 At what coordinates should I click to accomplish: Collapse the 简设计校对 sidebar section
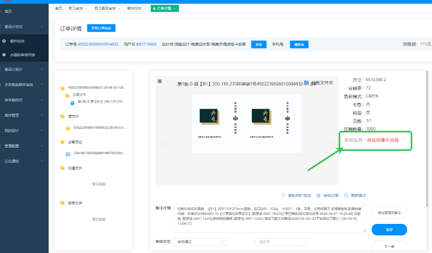[x=42, y=27]
